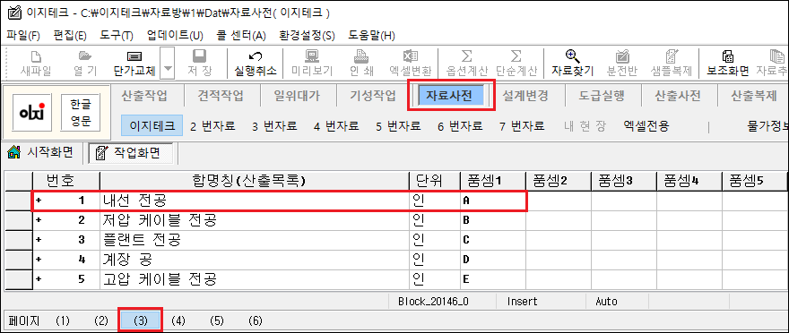Click the 미리보기 preview icon
789x333 pixels.
(x=312, y=55)
